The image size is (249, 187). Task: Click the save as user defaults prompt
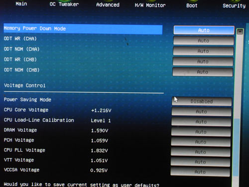pyautogui.click(x=81, y=185)
